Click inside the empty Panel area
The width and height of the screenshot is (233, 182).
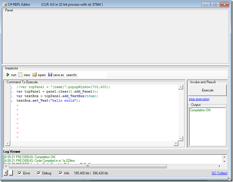pos(115,37)
